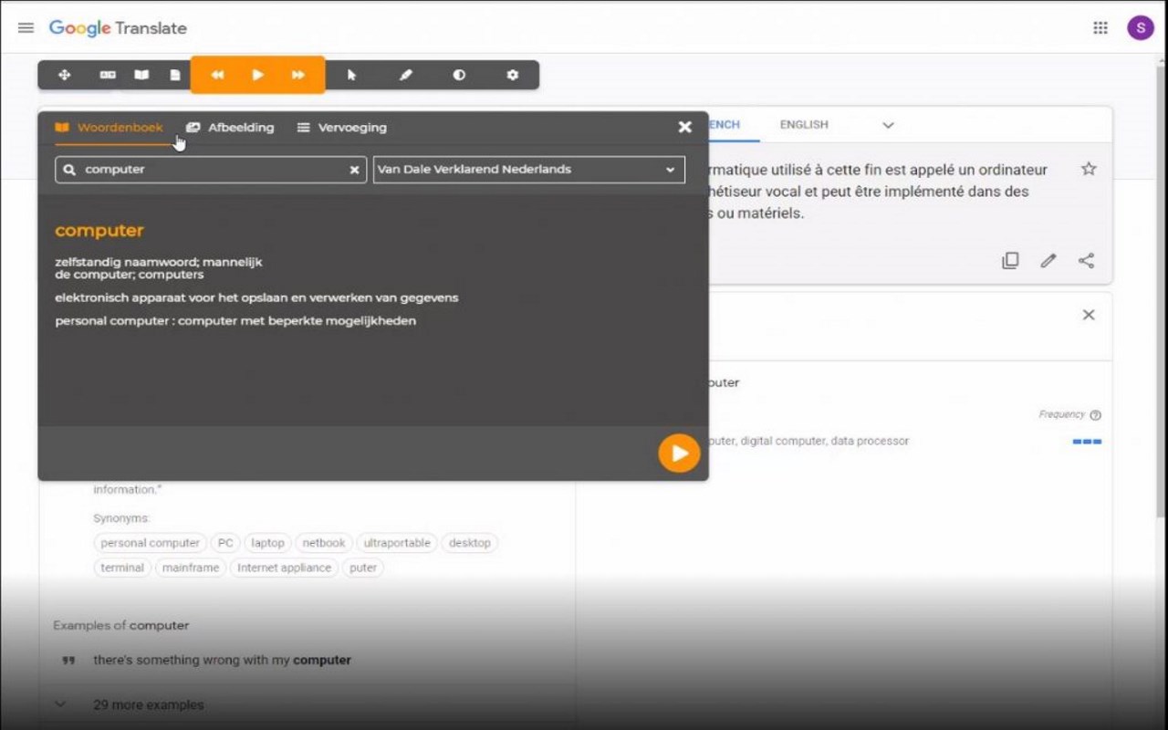The width and height of the screenshot is (1168, 730).
Task: Close the dictionary popup panel
Action: pyautogui.click(x=685, y=127)
